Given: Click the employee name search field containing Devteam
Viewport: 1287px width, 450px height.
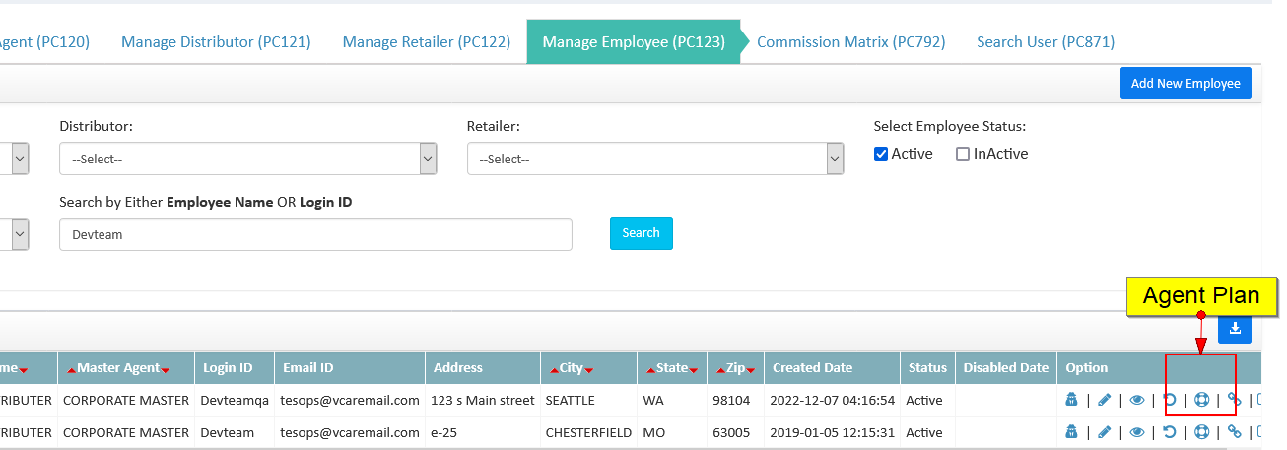Looking at the screenshot, I should 315,234.
